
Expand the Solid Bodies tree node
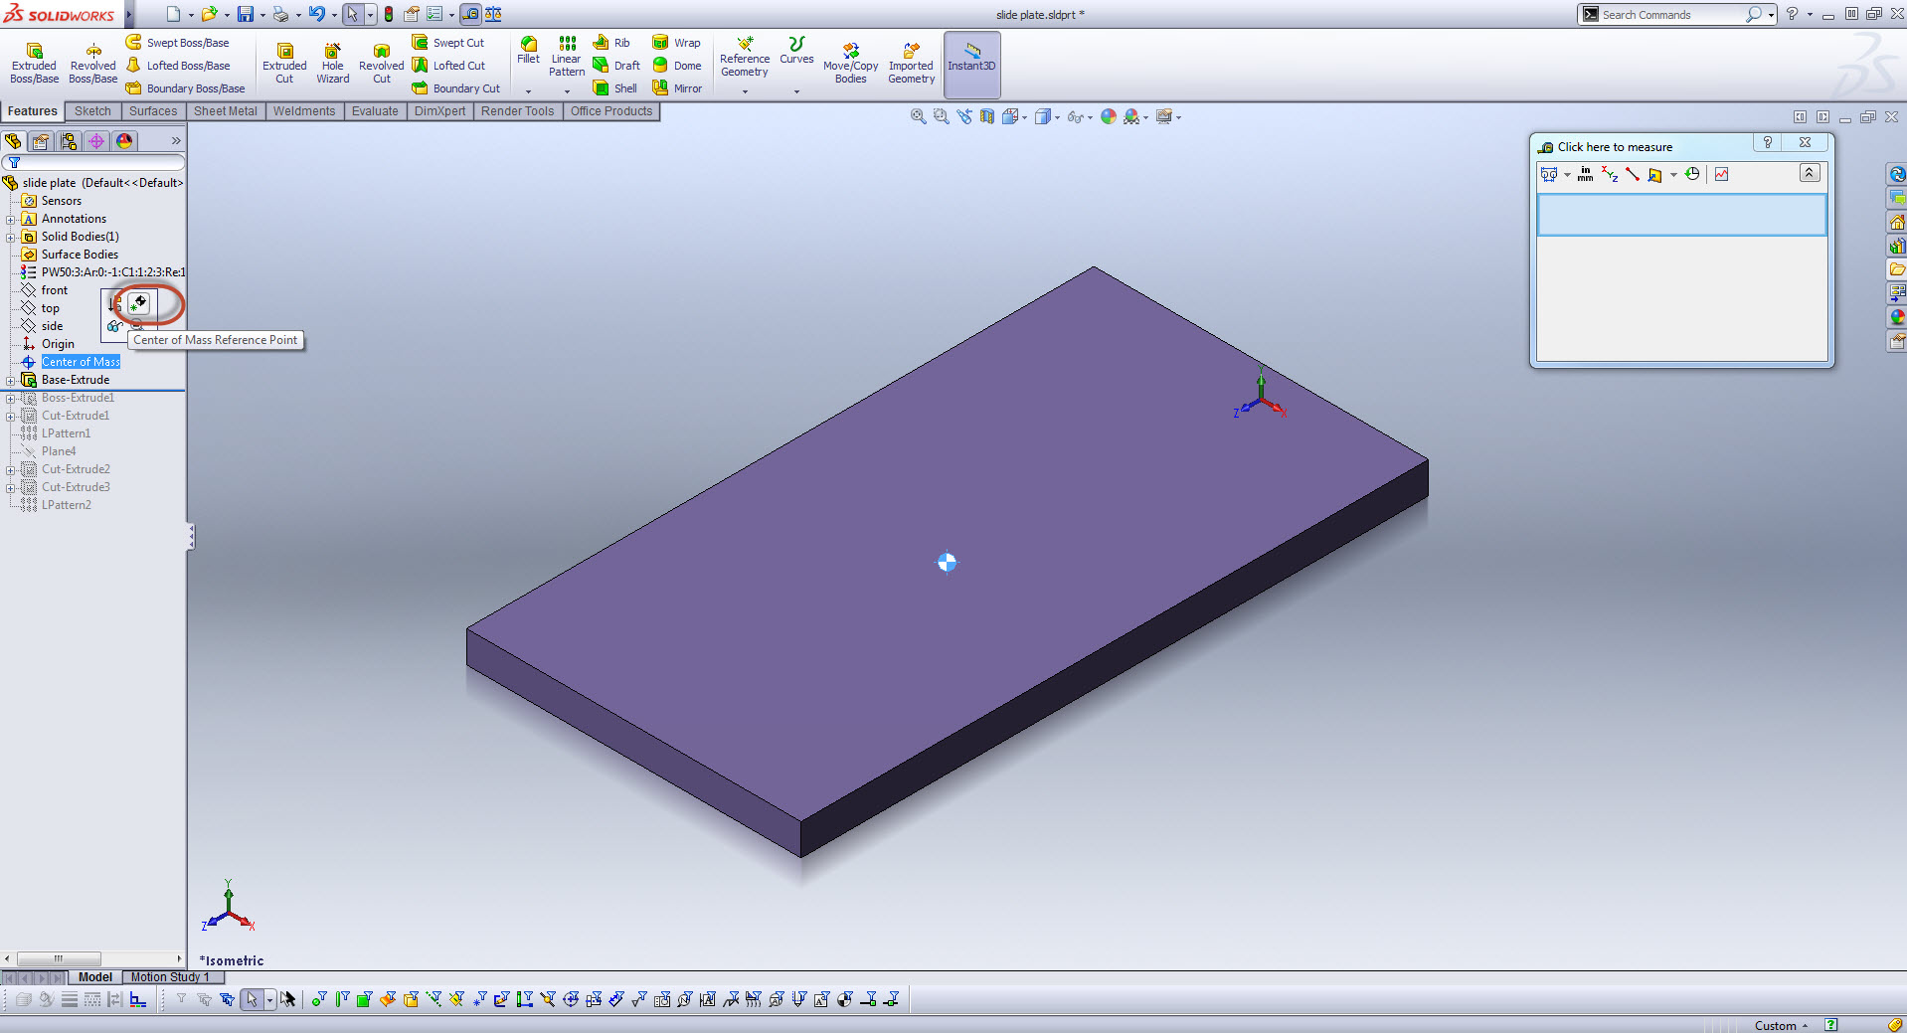10,237
